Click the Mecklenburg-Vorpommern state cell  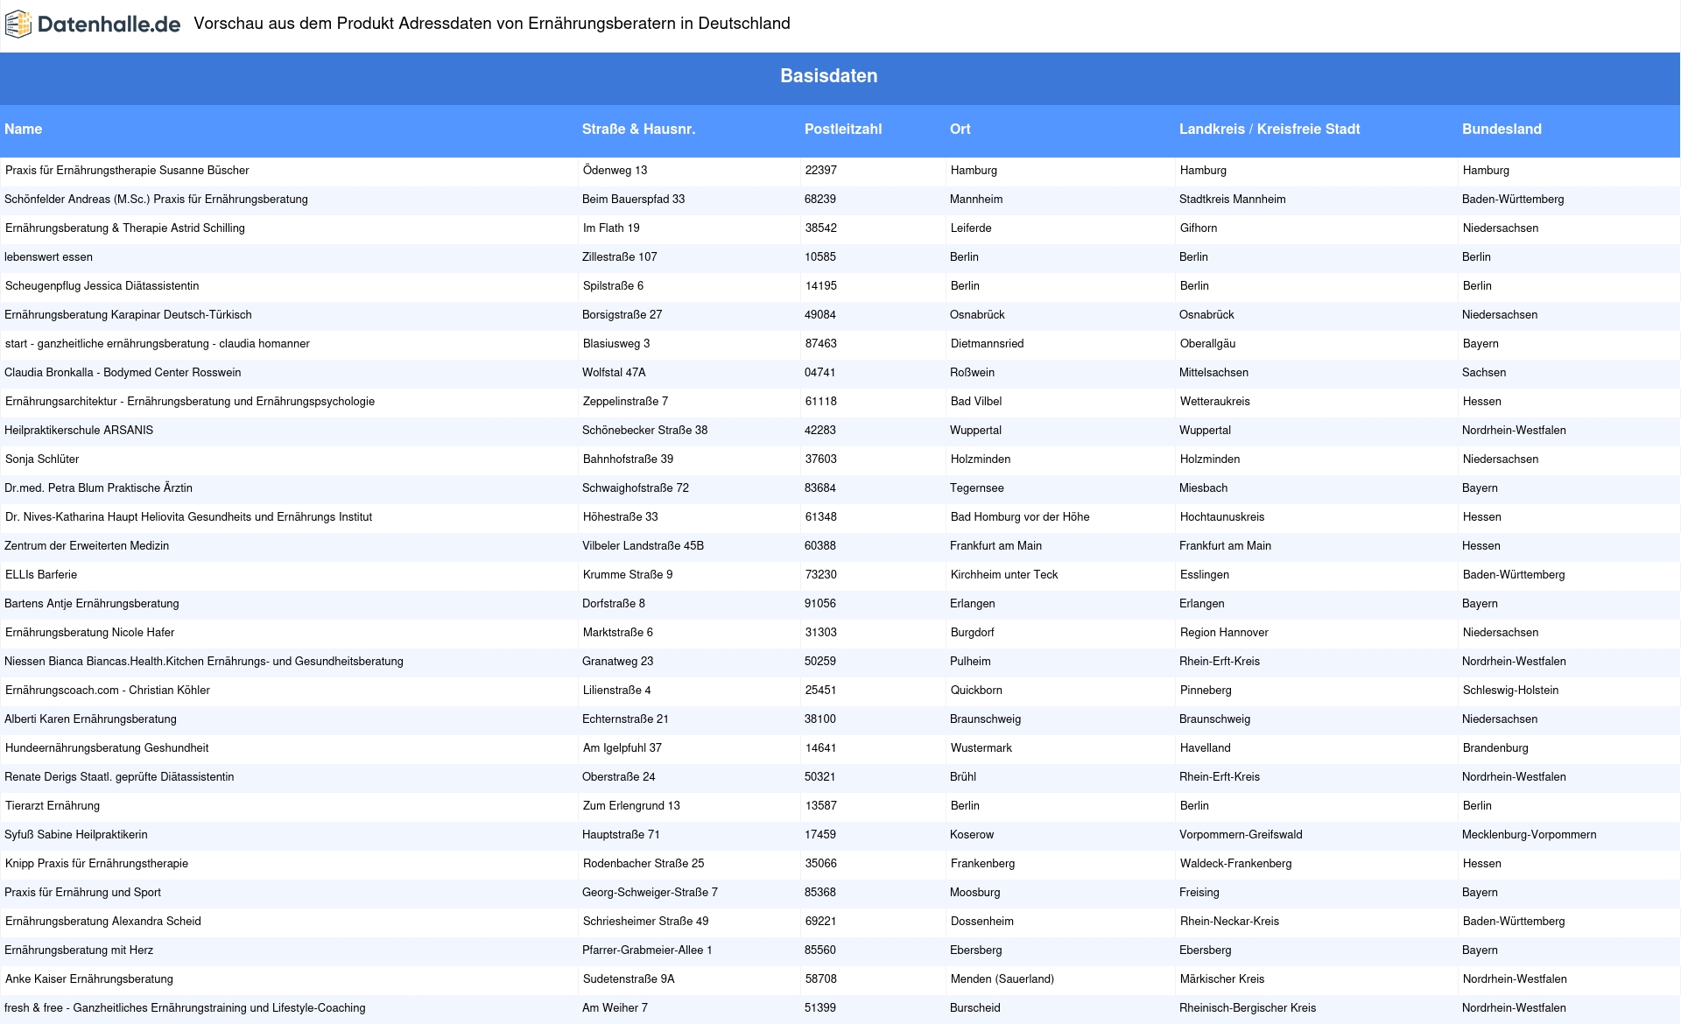(1528, 835)
